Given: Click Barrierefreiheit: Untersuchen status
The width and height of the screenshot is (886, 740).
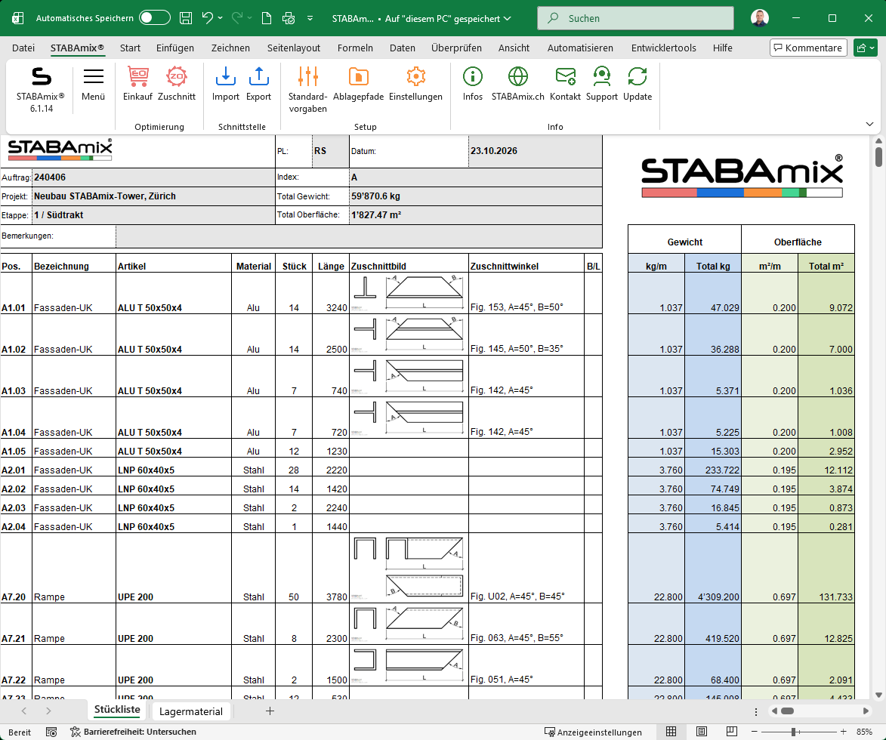Looking at the screenshot, I should point(134,732).
